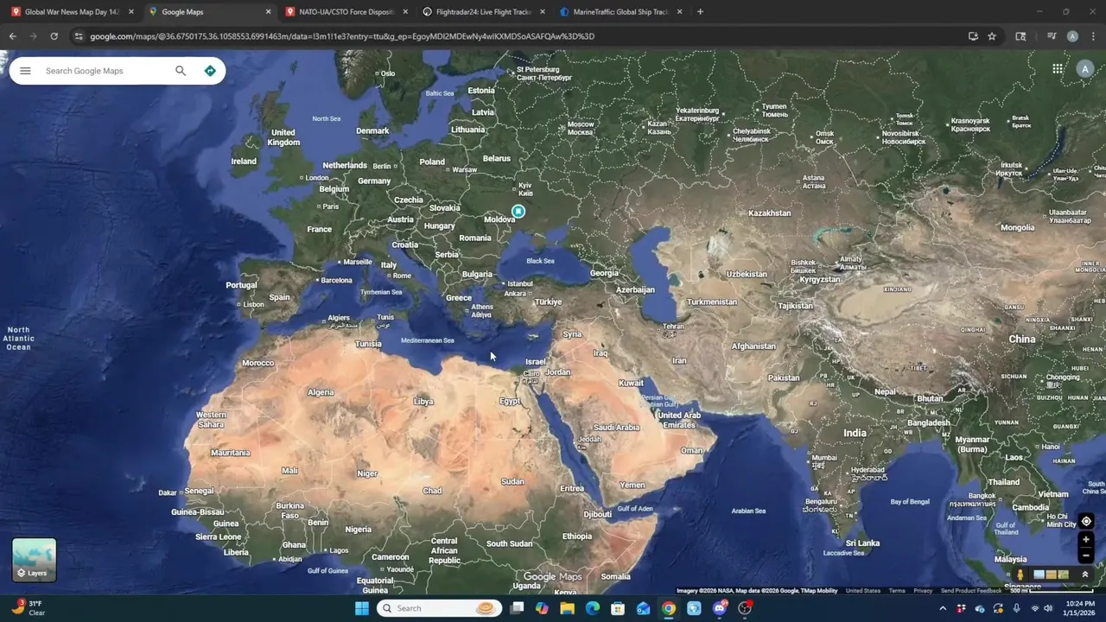Open a new browser tab
Screen dimensions: 1106x622
pos(700,12)
